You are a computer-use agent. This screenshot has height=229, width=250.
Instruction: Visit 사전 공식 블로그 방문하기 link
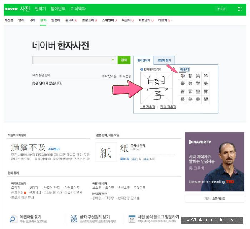coord(158,217)
